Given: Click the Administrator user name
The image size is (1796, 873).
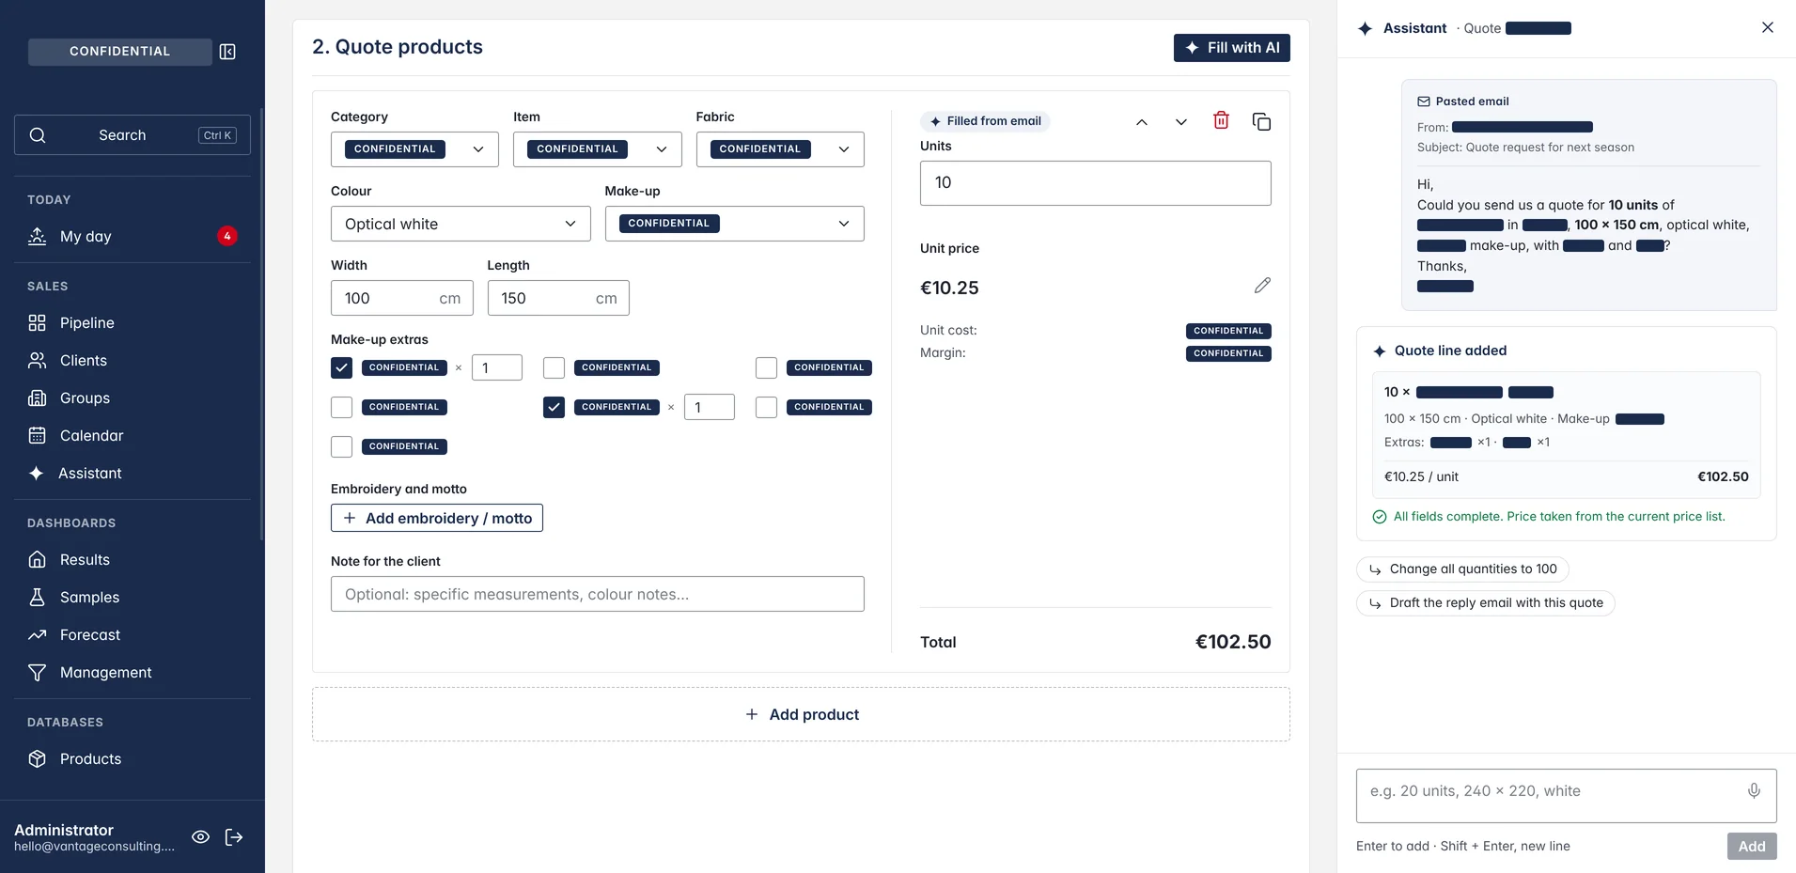Looking at the screenshot, I should point(64,830).
